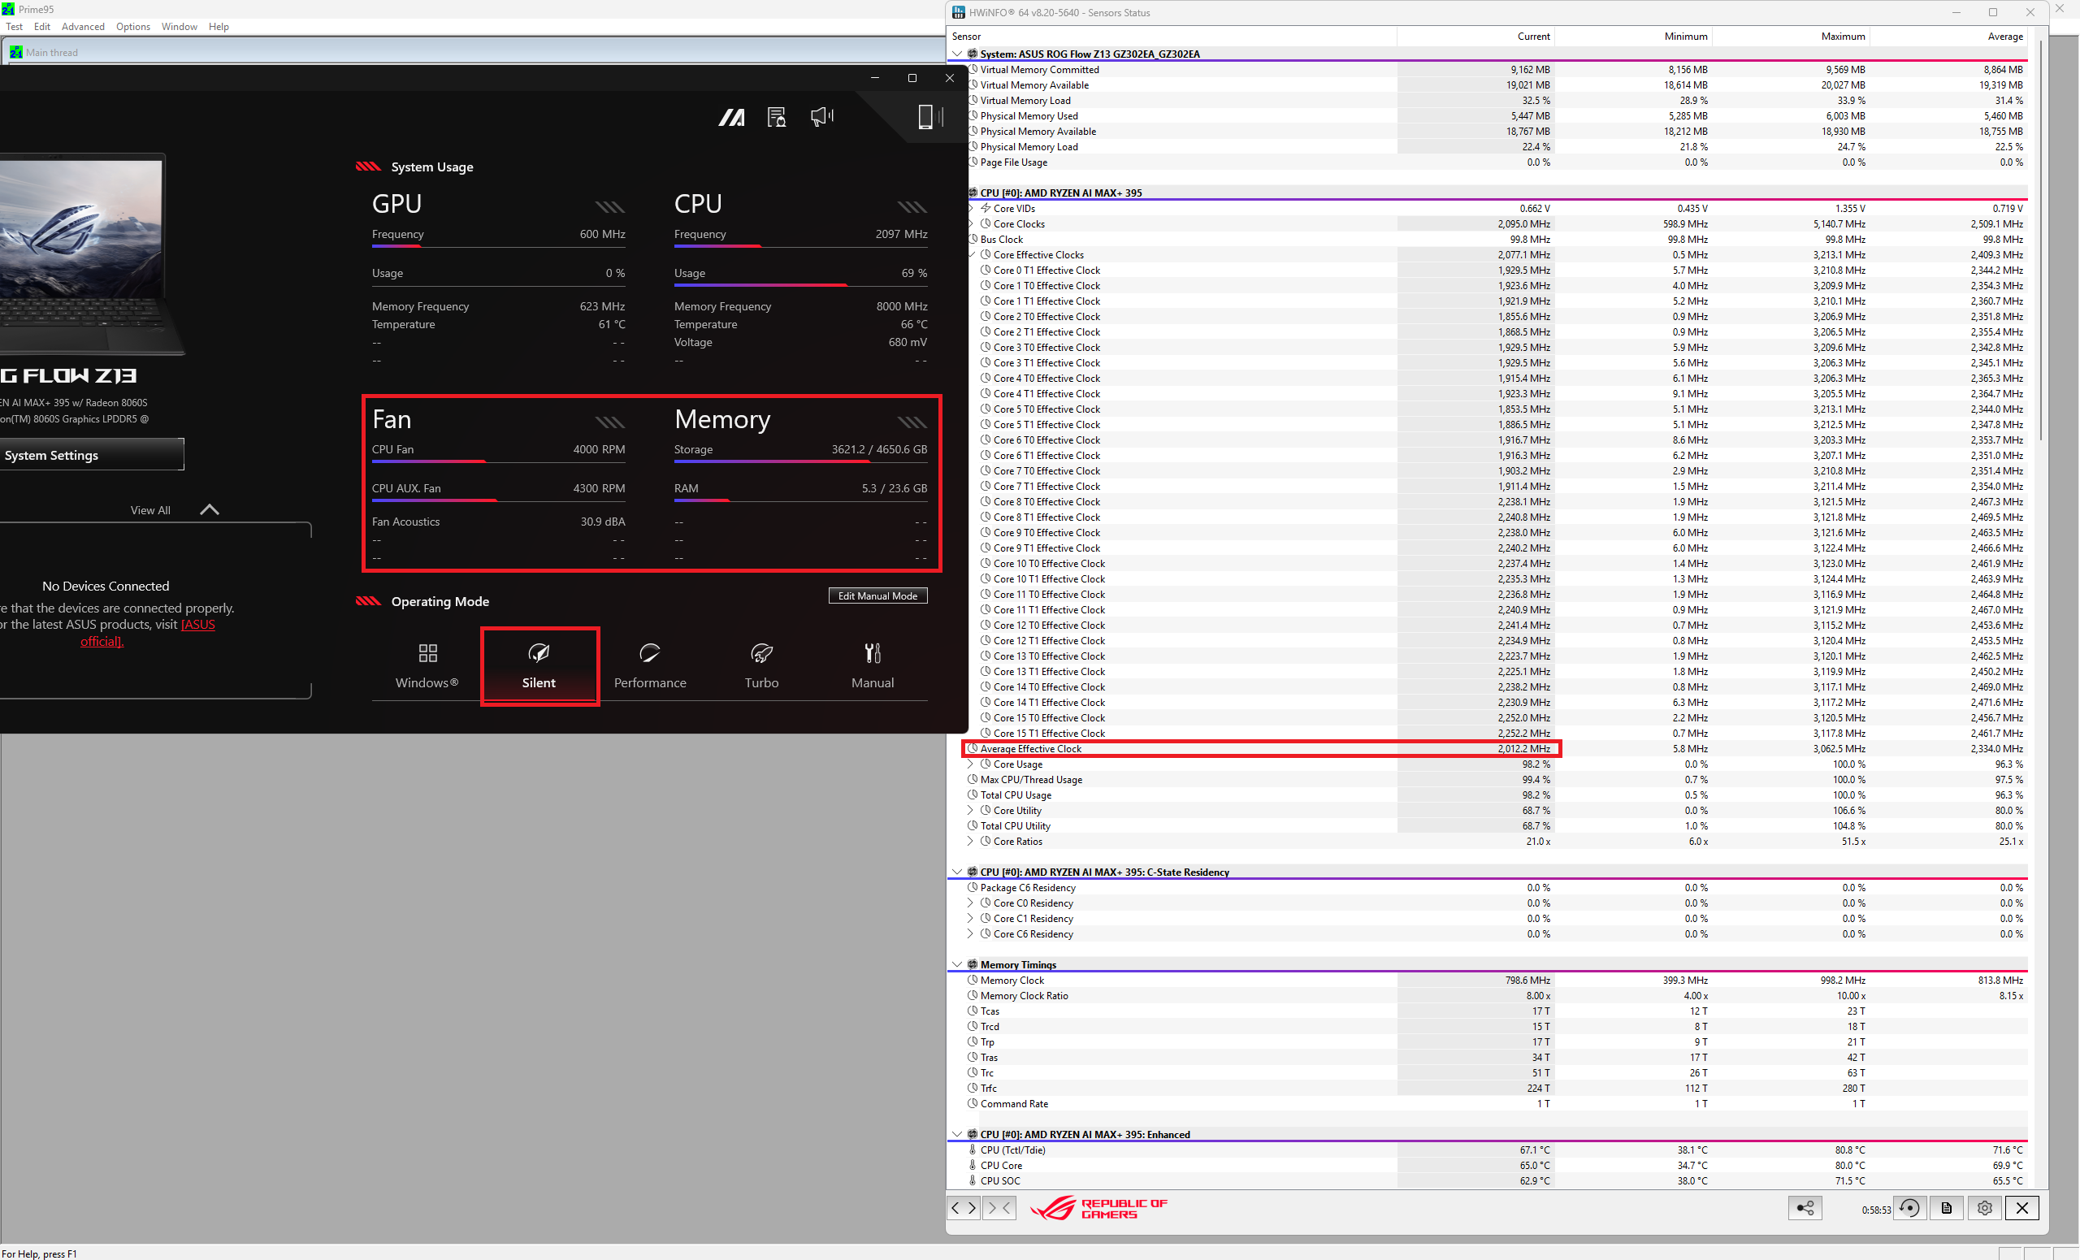Switch to Turbo operating mode
The height and width of the screenshot is (1260, 2080).
click(x=761, y=666)
